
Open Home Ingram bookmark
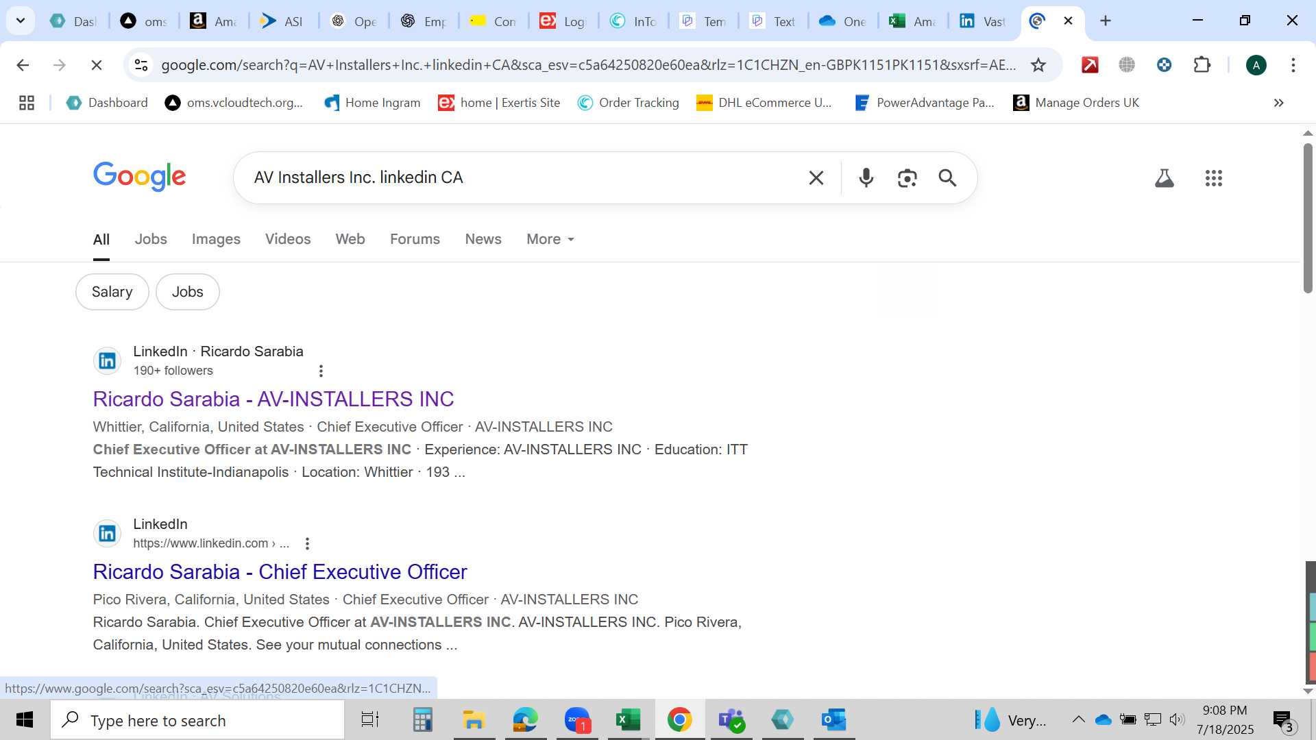tap(372, 103)
